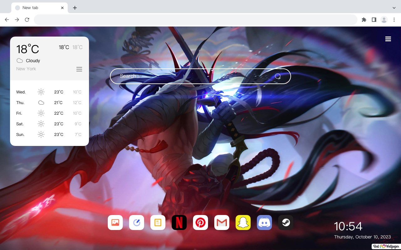The image size is (401, 250).
Task: Focus the browser address bar
Action: click(195, 20)
